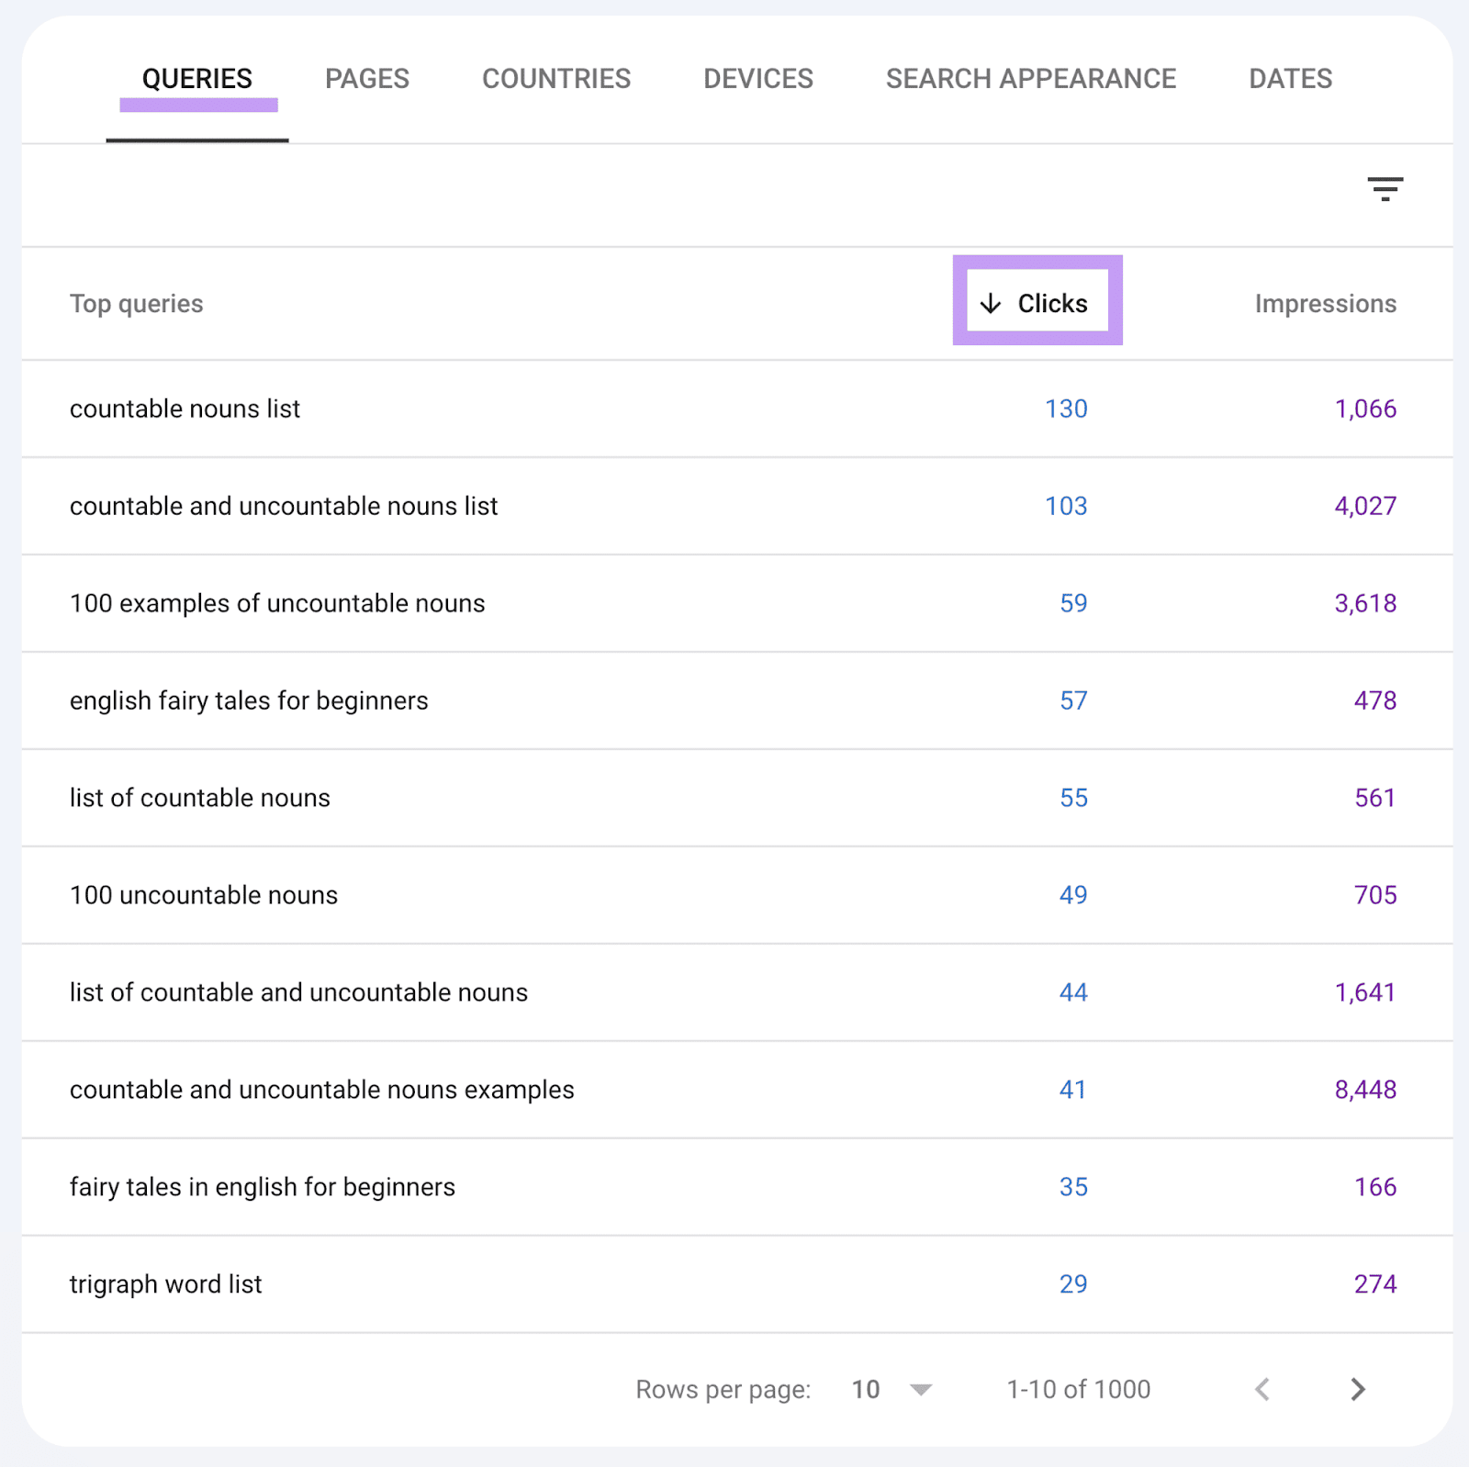Select query 'countable and uncountable nouns examples'
1469x1467 pixels.
click(x=322, y=1090)
